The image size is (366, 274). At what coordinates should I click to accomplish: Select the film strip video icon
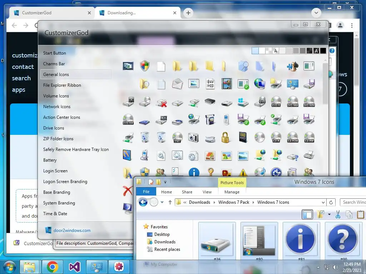(227, 84)
